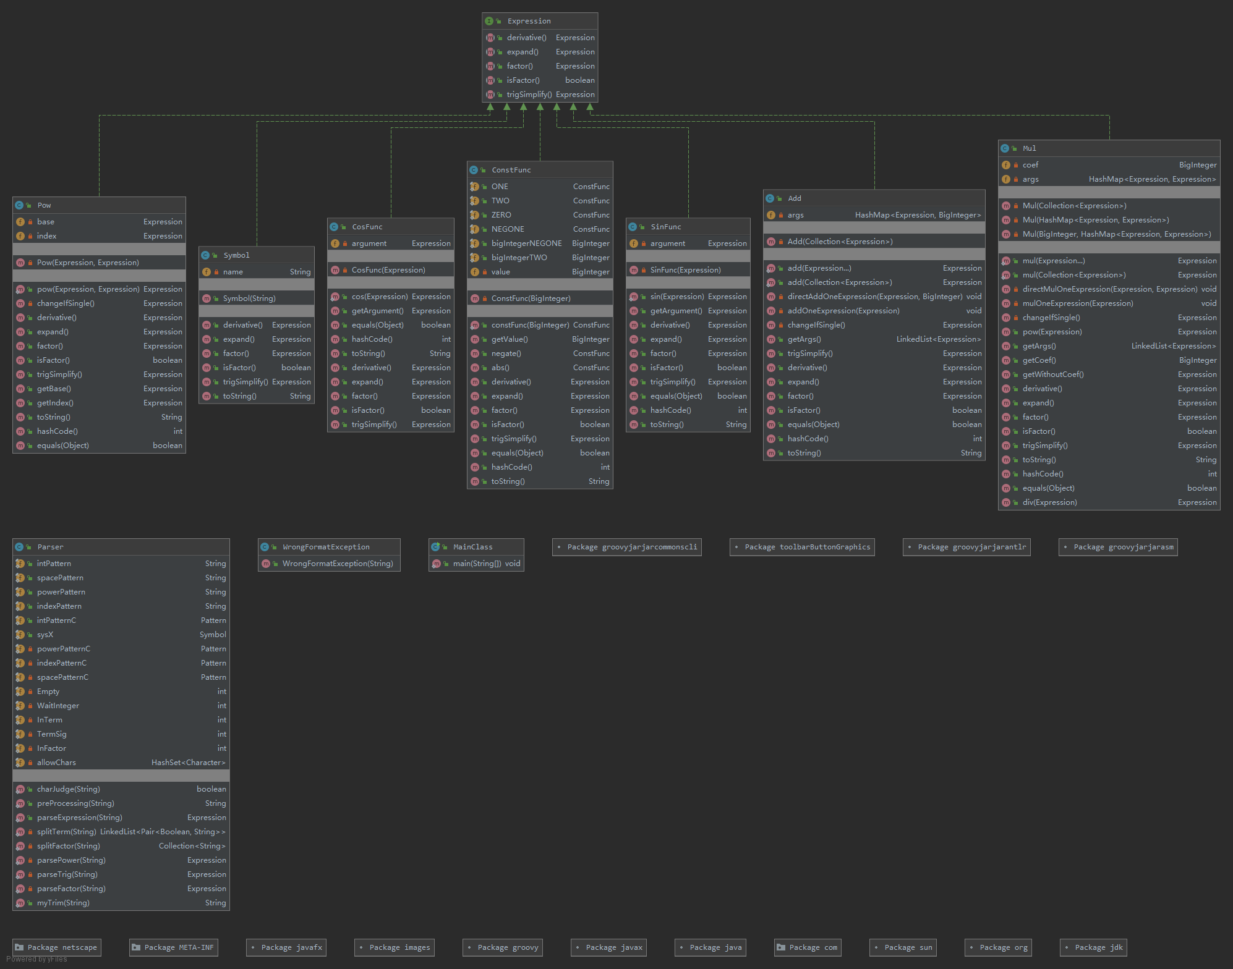Click the constructor icon of WrongFormatException(String)
Image resolution: width=1233 pixels, height=969 pixels.
tap(266, 564)
